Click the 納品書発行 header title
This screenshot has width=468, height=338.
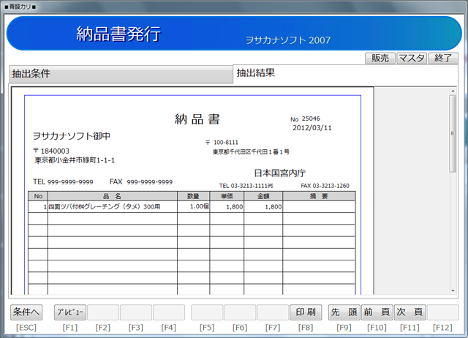pyautogui.click(x=118, y=34)
